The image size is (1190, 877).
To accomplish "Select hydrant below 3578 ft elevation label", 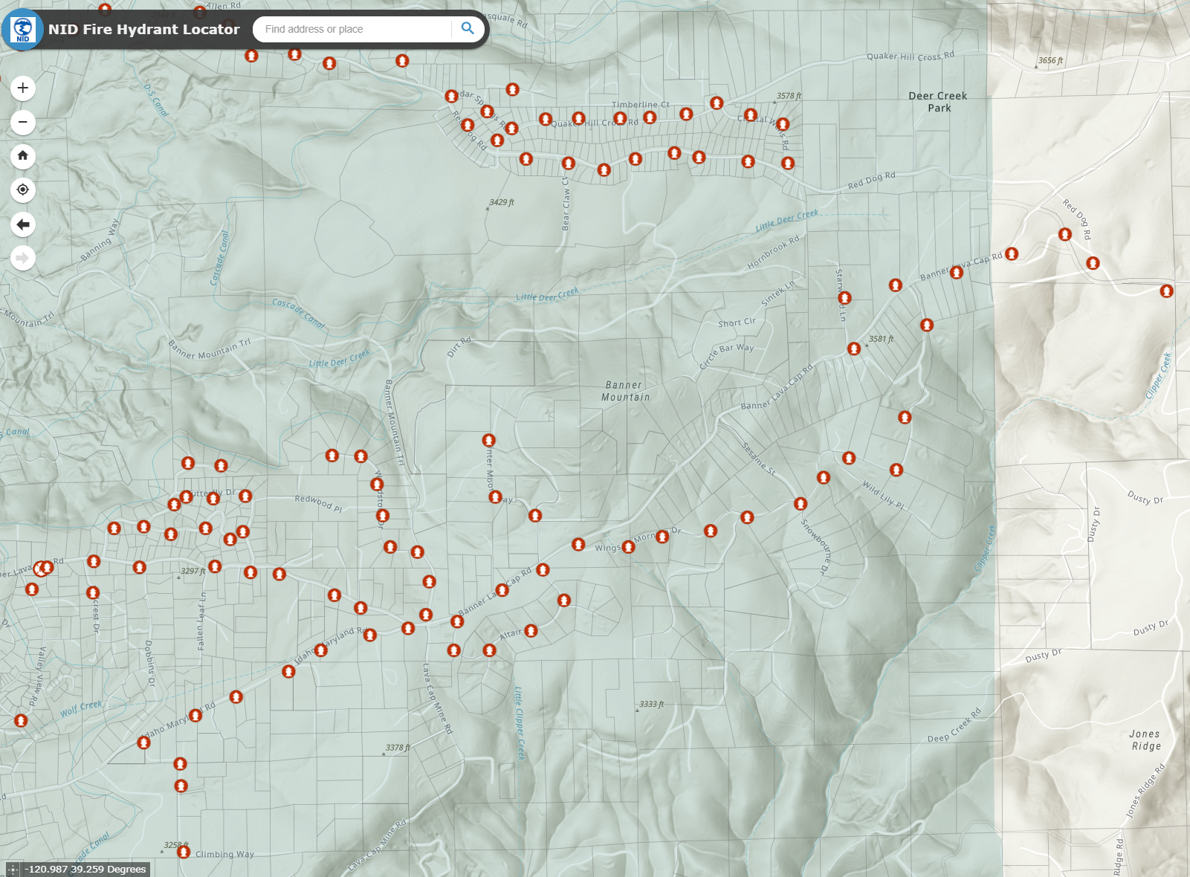I will [783, 124].
